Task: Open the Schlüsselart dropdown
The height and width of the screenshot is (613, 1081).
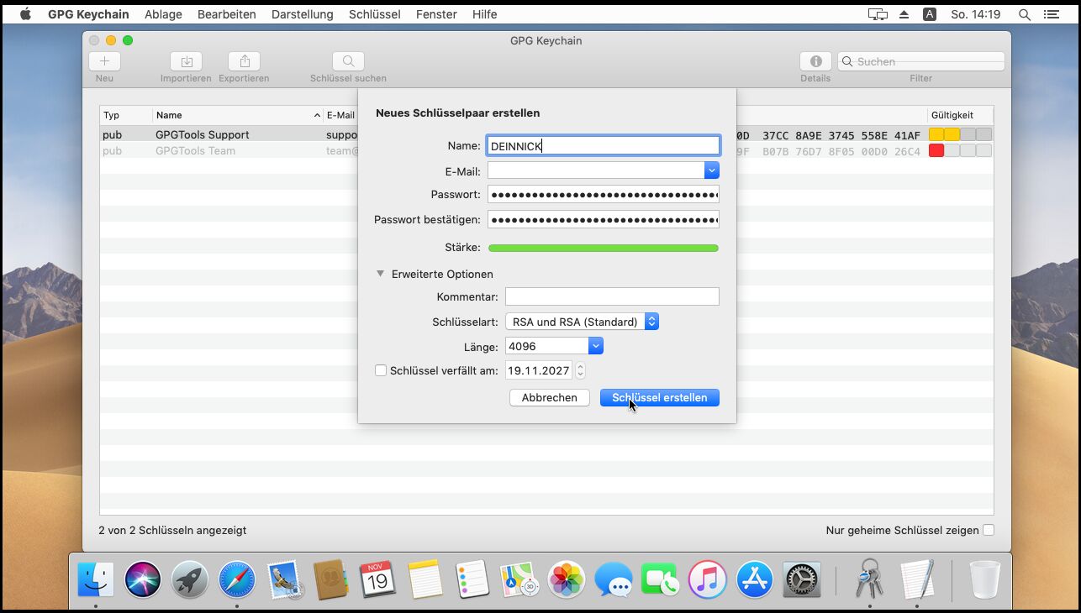Action: [582, 322]
